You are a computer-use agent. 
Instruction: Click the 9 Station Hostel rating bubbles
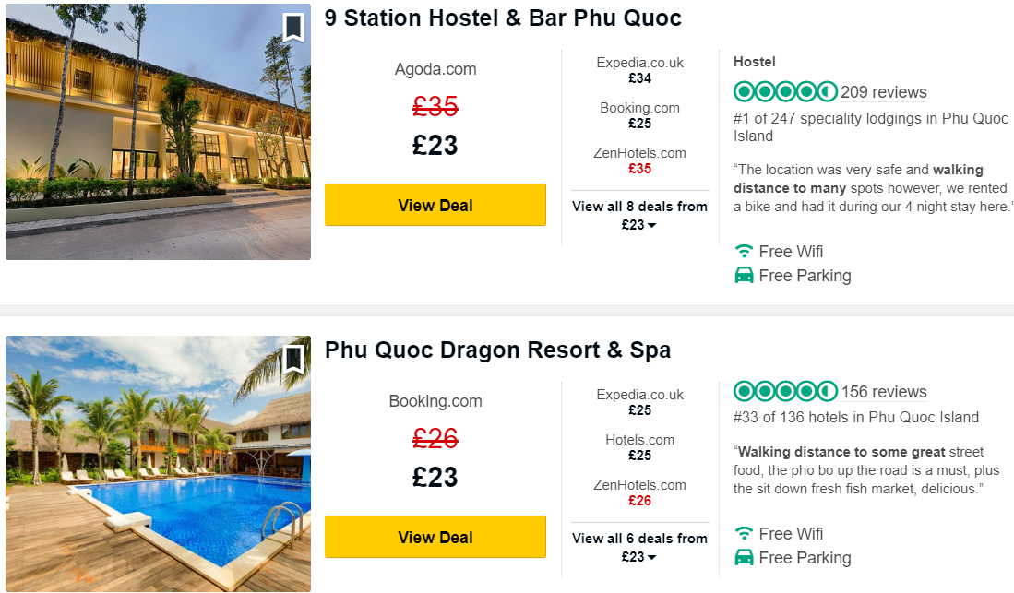click(785, 92)
